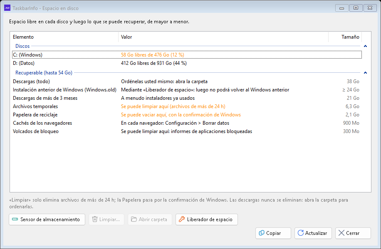The image size is (381, 249).
Task: Select the Descargas (todo) row
Action: (187, 81)
